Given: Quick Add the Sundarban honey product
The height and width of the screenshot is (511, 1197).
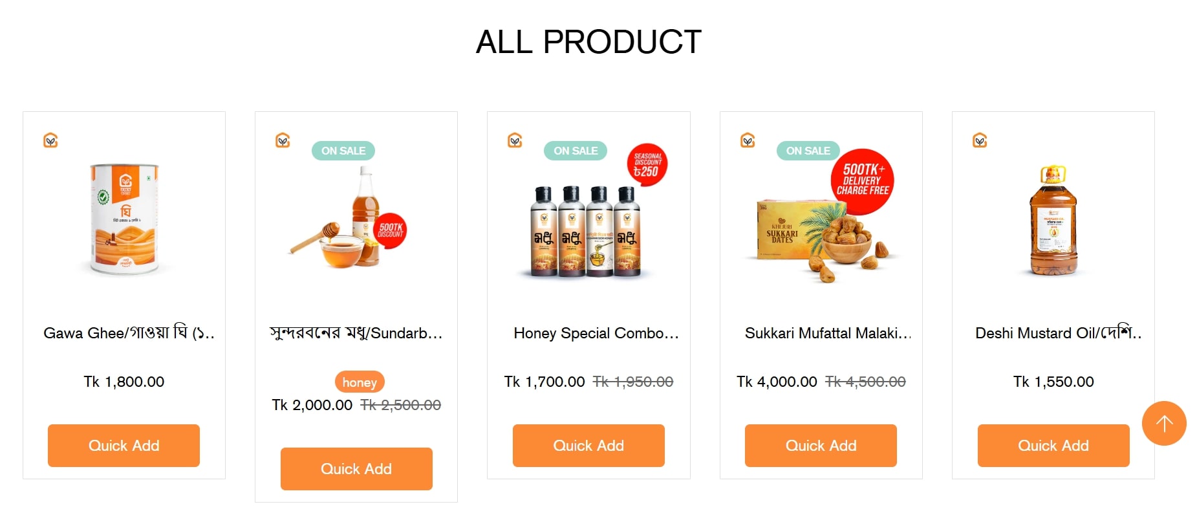Looking at the screenshot, I should pos(356,469).
